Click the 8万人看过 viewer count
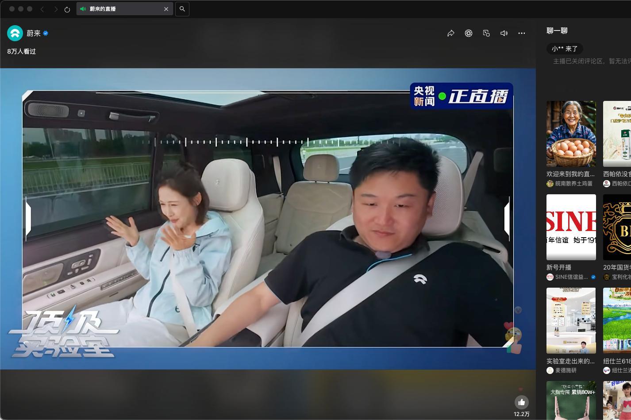The height and width of the screenshot is (420, 631). click(x=22, y=51)
